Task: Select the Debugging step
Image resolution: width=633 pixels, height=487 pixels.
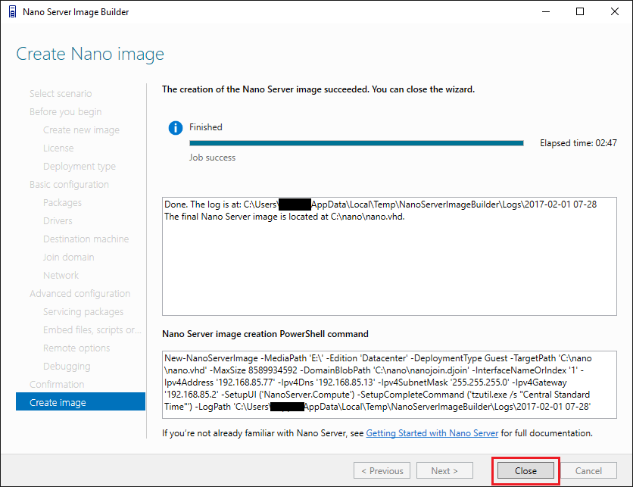Action: tap(67, 366)
